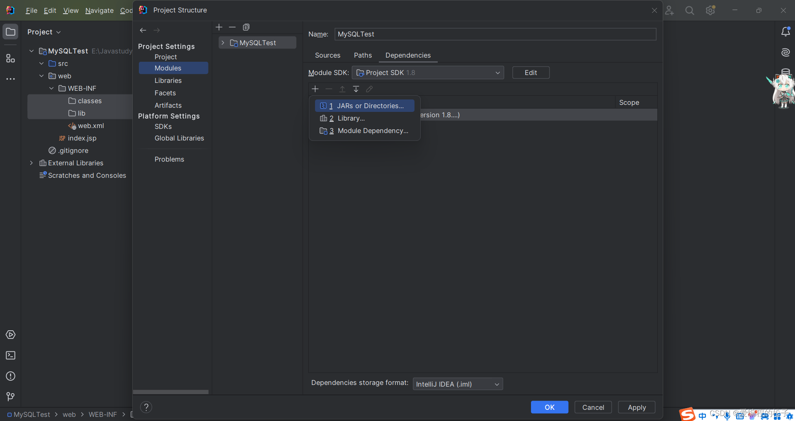Select Project under Project Settings
The height and width of the screenshot is (421, 795).
(165, 57)
